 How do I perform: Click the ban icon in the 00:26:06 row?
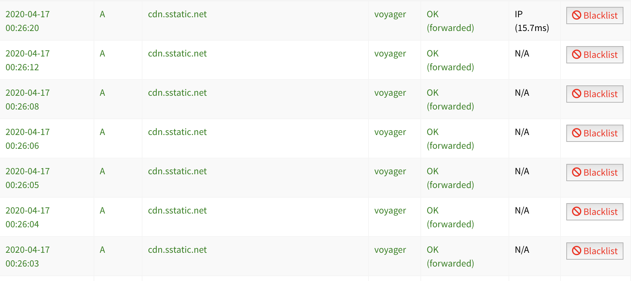tap(577, 133)
